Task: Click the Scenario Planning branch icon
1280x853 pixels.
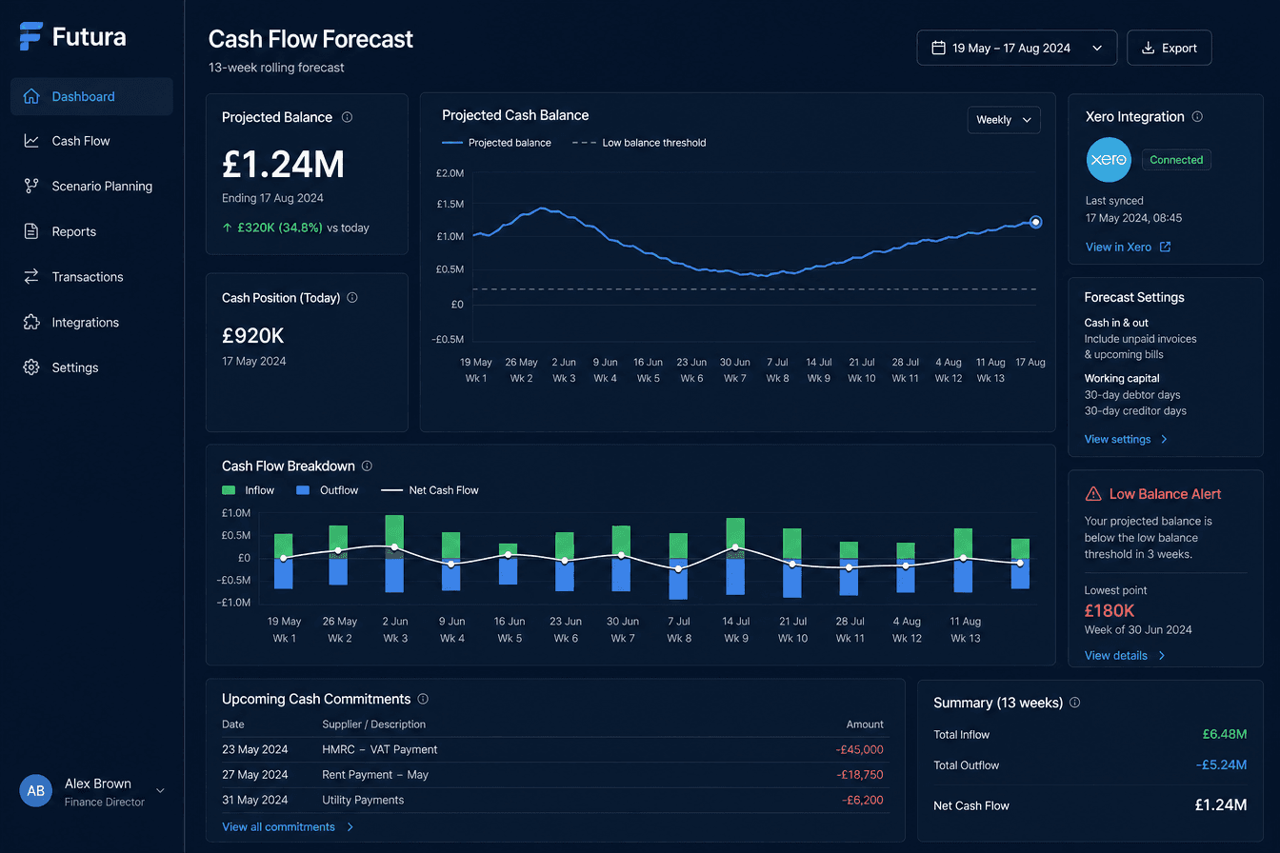Action: pos(31,186)
